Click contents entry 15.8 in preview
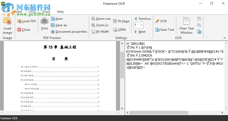The width and height of the screenshot is (228, 121). pyautogui.click(x=60, y=106)
